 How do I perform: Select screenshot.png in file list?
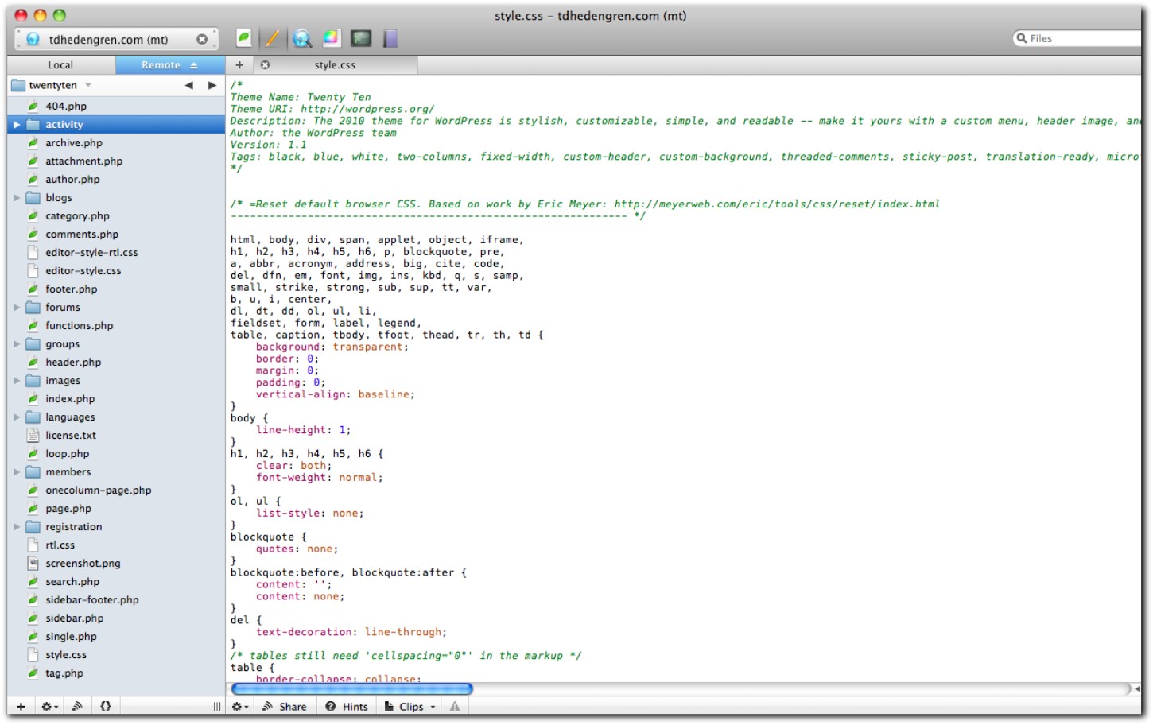click(116, 564)
